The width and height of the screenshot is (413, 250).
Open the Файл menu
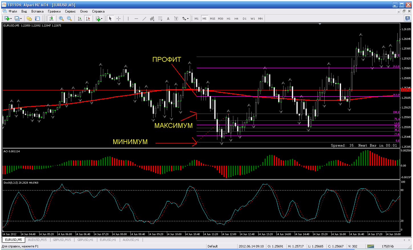13,11
